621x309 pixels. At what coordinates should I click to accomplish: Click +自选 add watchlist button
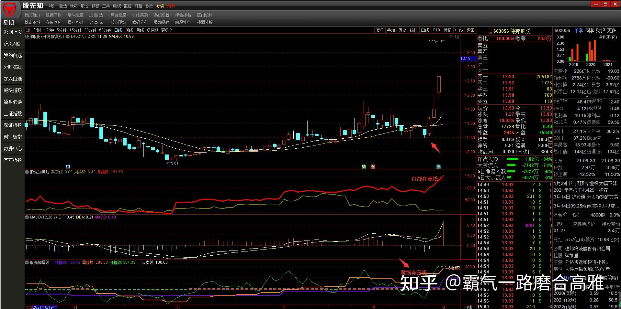click(x=459, y=30)
